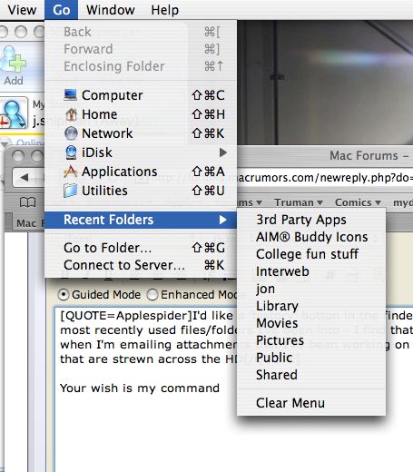Open recent folder Interweb

click(x=311, y=271)
